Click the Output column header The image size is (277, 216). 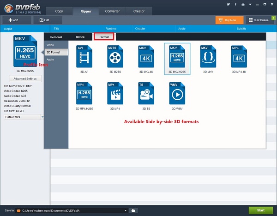click(8, 29)
